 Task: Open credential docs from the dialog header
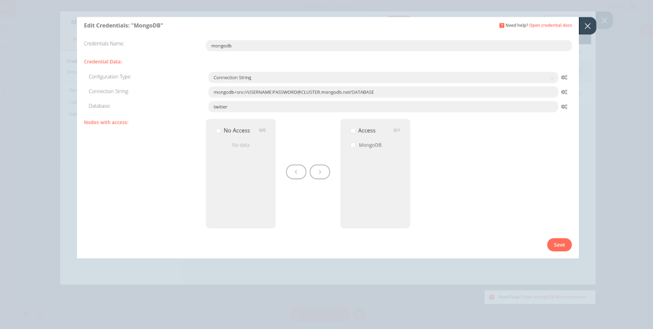coord(550,25)
